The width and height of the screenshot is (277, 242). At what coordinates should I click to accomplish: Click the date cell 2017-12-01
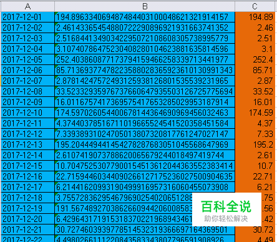[x=27, y=17]
